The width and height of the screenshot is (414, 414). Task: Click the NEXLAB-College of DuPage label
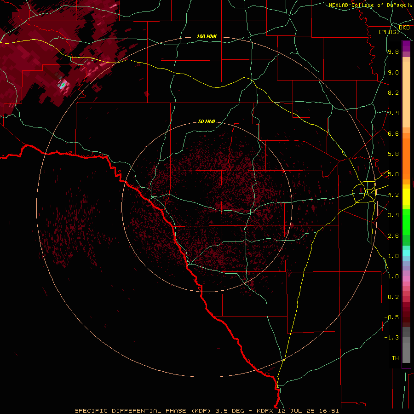(367, 5)
